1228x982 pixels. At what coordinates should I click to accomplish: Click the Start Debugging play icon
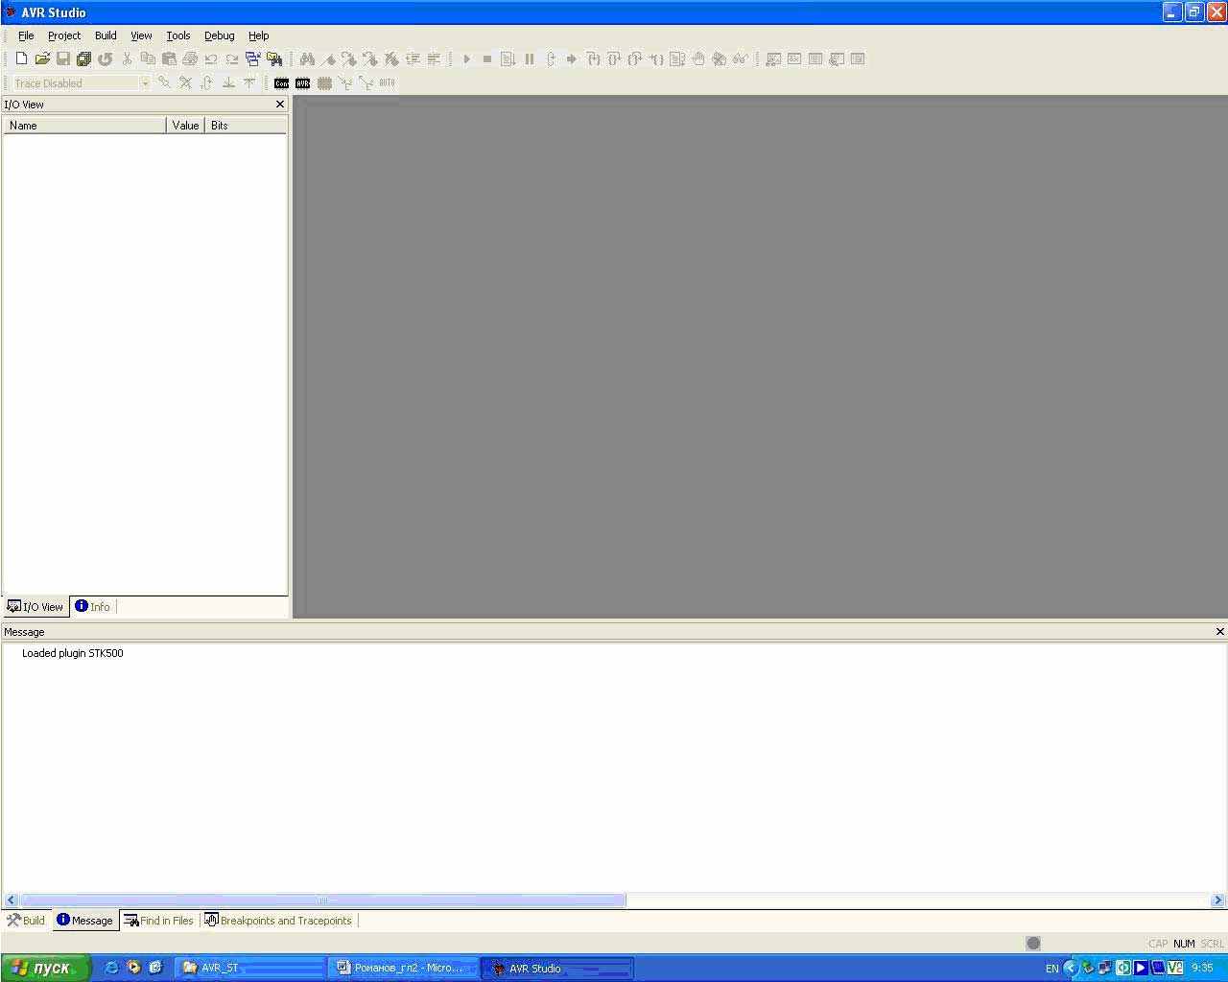click(x=466, y=58)
